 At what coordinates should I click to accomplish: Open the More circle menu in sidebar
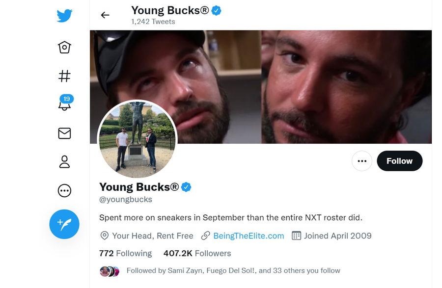point(64,190)
